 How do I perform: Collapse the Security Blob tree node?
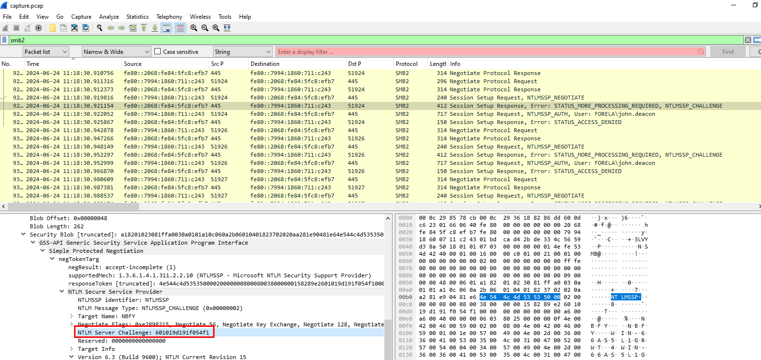point(24,235)
